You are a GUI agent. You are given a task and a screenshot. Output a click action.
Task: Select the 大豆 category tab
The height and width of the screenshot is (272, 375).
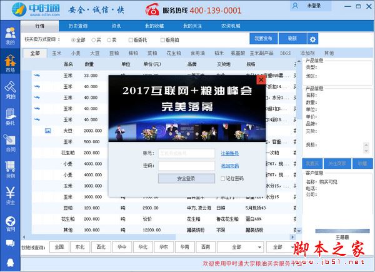tap(95, 53)
